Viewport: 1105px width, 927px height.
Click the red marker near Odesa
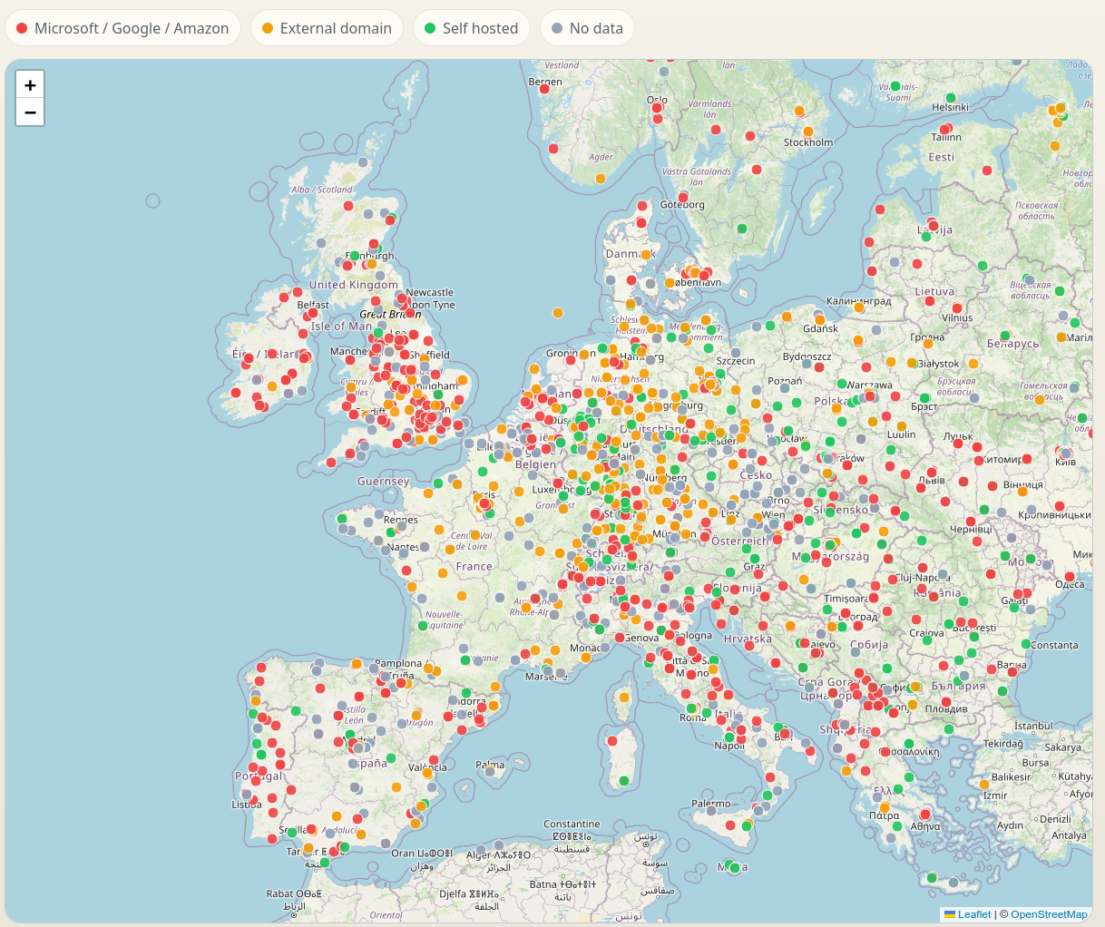pos(1070,577)
